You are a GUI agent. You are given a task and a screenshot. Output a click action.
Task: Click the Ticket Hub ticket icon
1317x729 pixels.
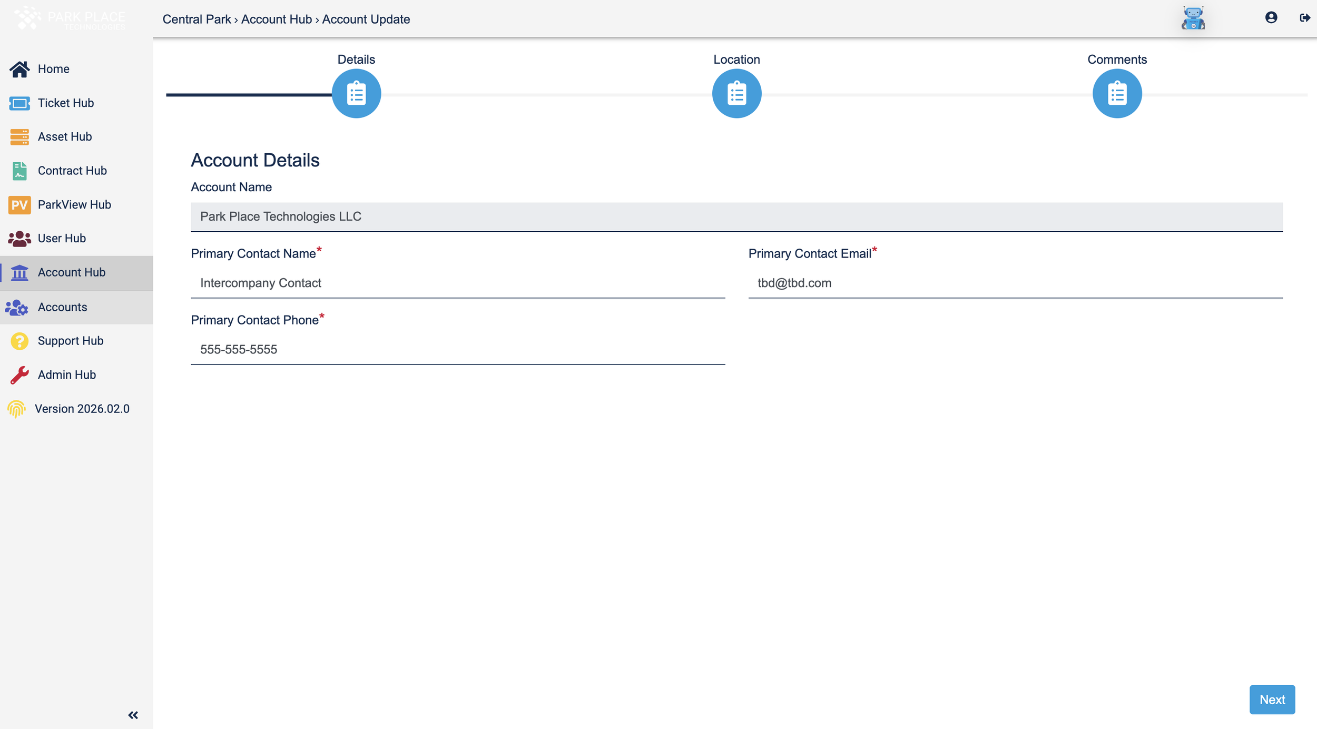19,103
